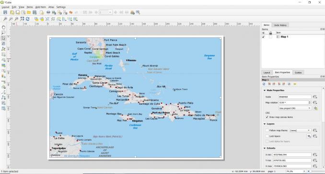Click the lock layers visibility preset icon
Viewport: 325px width, 174px height.
point(309,136)
